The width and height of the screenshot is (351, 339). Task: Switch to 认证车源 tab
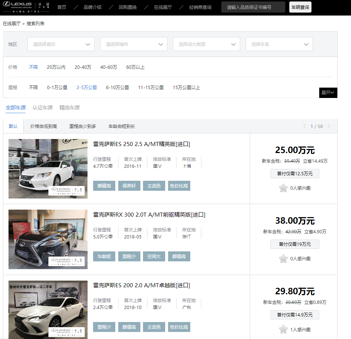pyautogui.click(x=42, y=108)
